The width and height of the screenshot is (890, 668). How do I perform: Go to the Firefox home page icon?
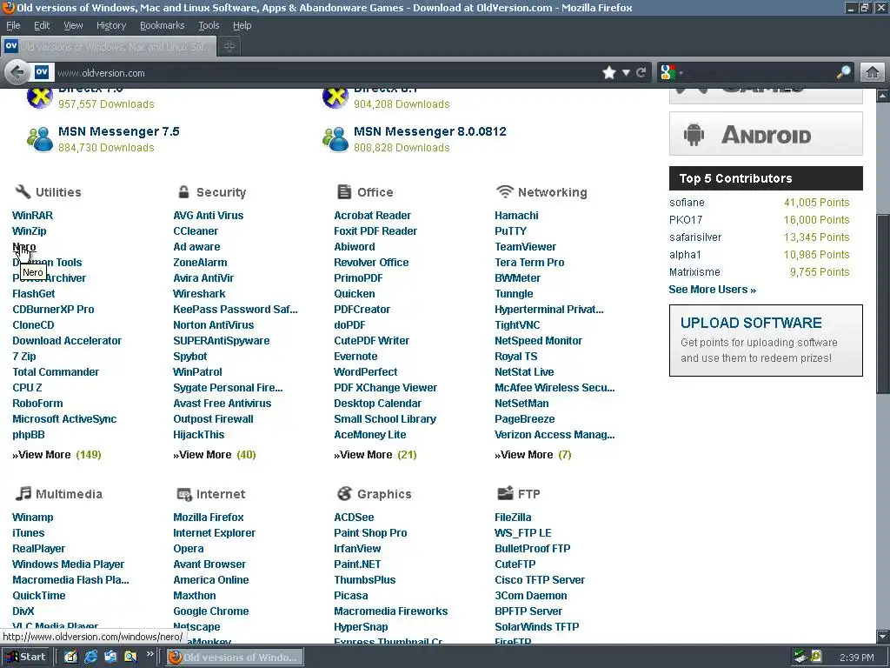tap(873, 73)
